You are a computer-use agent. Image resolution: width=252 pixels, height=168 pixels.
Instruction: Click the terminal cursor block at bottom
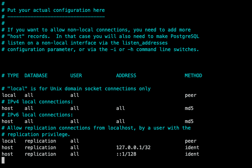pos(3,161)
